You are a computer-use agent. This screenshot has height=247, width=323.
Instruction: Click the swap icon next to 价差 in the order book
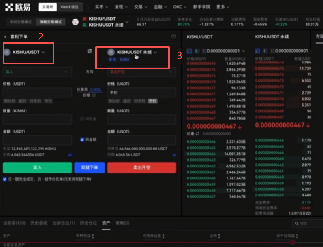click(197, 134)
